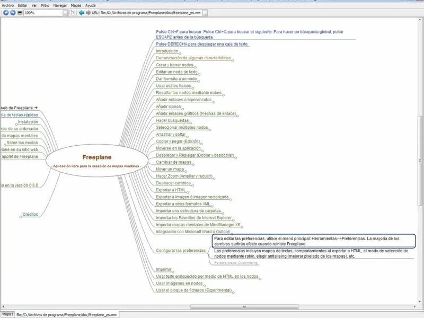Viewport: 424px width, 318px height.
Task: Select the Pulse DERECHA para desplegar node
Action: click(x=202, y=44)
